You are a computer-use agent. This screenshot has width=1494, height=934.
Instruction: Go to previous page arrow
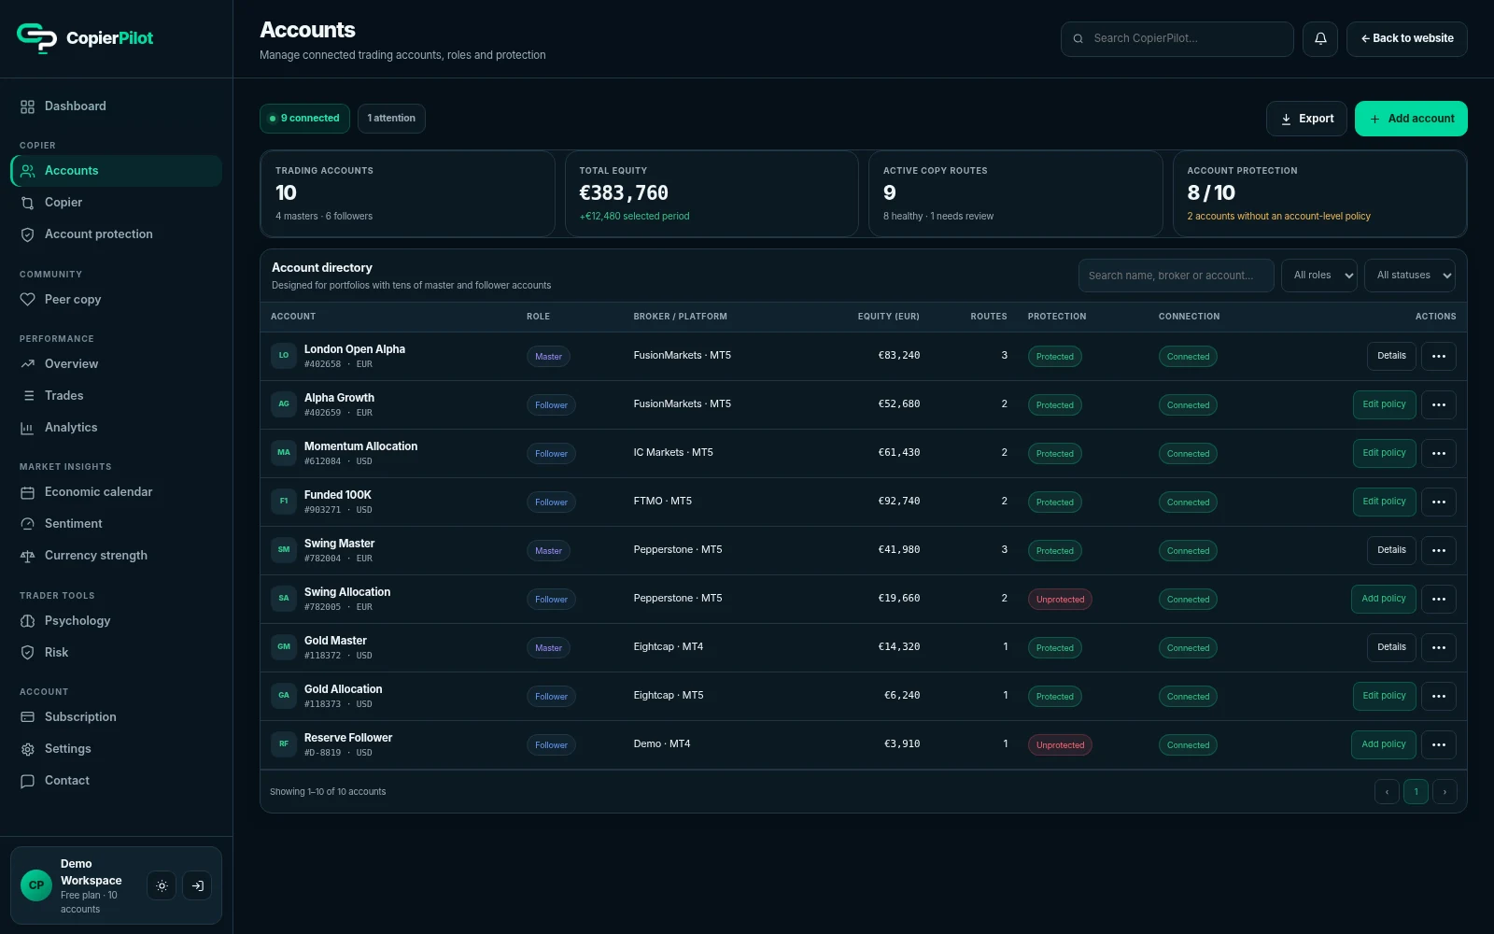click(1387, 792)
